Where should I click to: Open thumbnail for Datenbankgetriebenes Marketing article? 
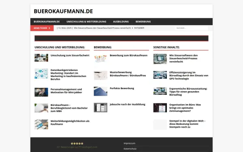(41, 74)
